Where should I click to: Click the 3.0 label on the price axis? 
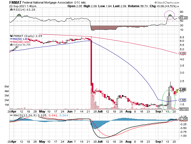coord(182,73)
